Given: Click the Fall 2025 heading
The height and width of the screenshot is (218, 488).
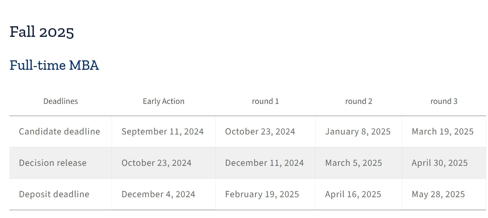Looking at the screenshot, I should [x=42, y=32].
